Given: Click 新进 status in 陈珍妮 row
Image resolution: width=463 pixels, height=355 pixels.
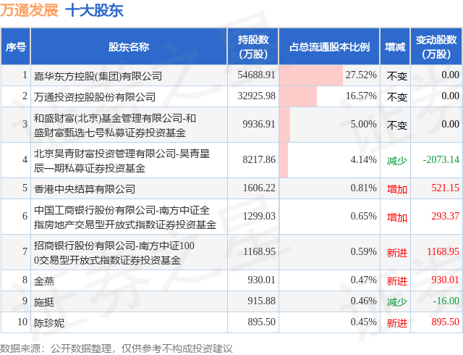Looking at the screenshot, I should click(397, 322).
